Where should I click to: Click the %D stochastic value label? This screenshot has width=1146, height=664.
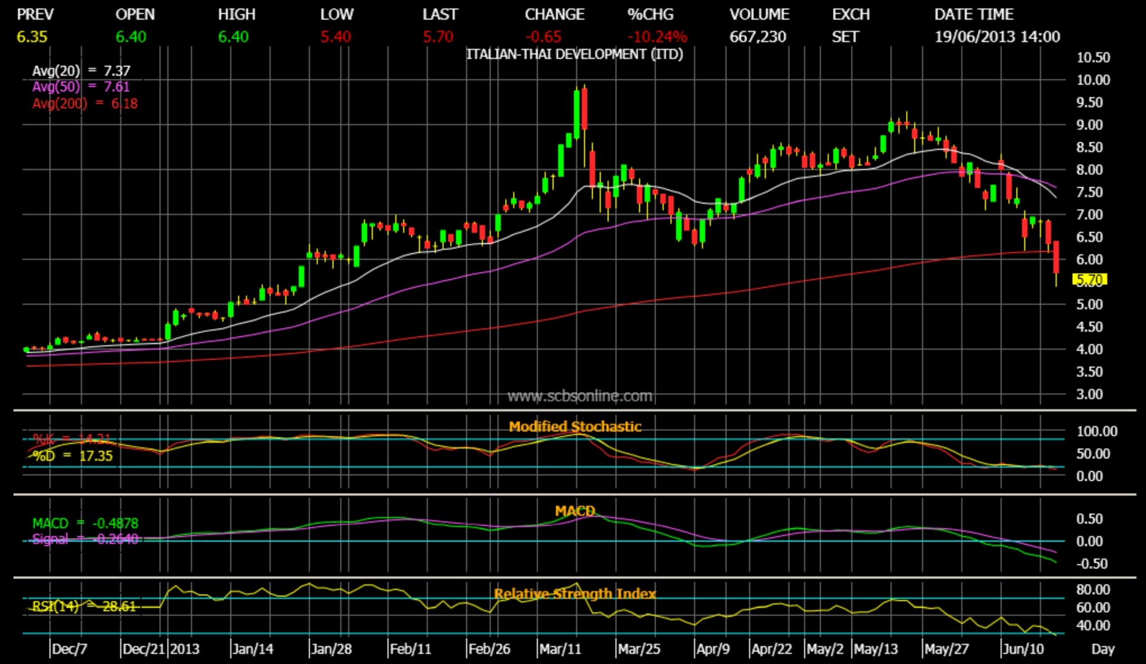[x=72, y=456]
